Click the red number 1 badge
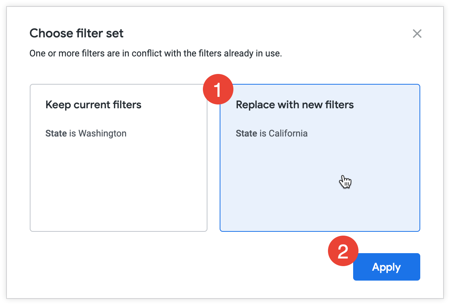Viewport: 450px width, 305px height. click(x=217, y=90)
